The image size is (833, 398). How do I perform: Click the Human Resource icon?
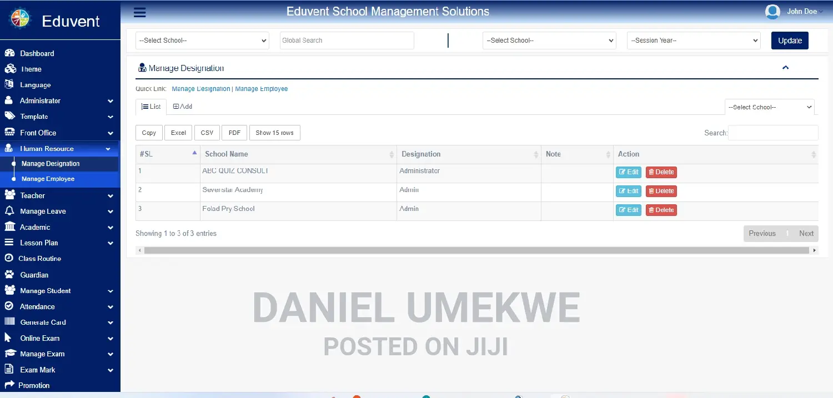point(9,148)
